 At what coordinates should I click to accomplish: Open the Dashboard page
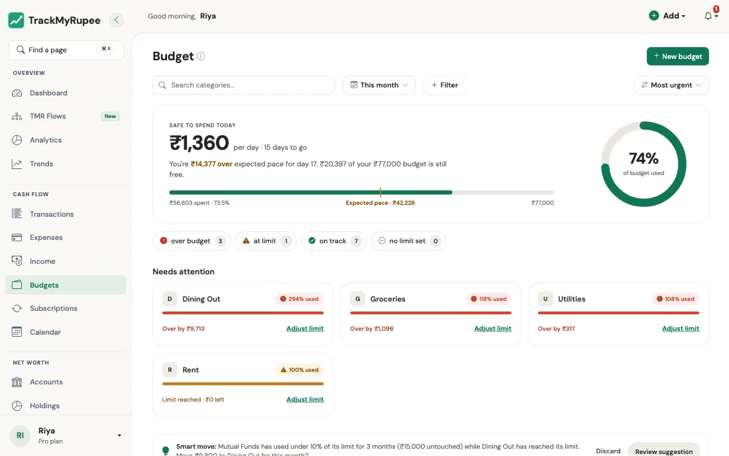coord(66,93)
